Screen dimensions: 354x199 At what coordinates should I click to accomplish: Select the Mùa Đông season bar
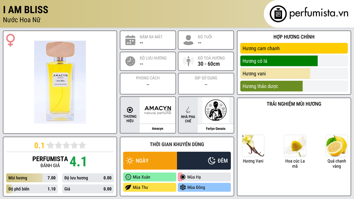tap(204, 187)
